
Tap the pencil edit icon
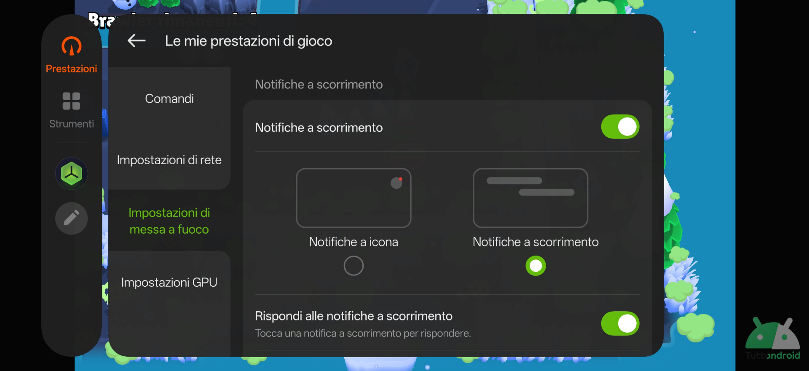coord(71,218)
